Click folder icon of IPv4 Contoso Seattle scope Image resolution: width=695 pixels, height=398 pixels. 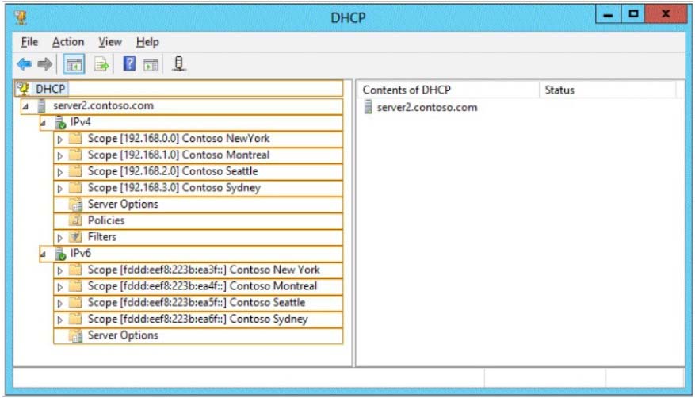75,171
